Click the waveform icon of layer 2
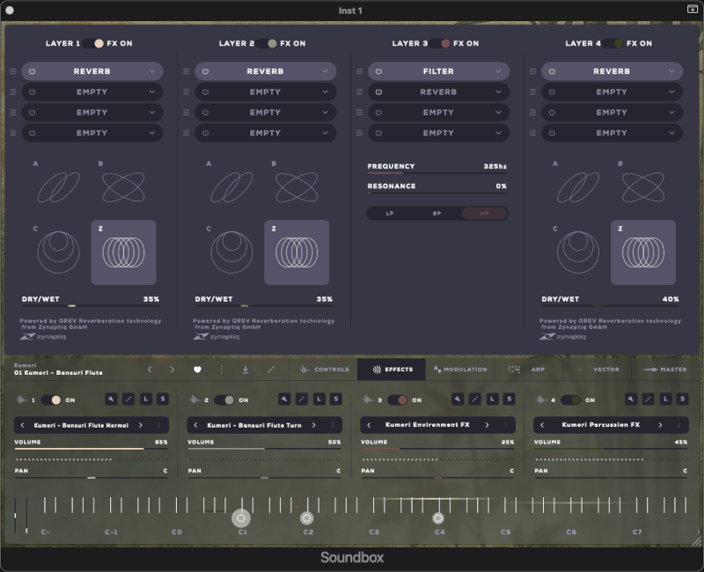 tap(194, 400)
